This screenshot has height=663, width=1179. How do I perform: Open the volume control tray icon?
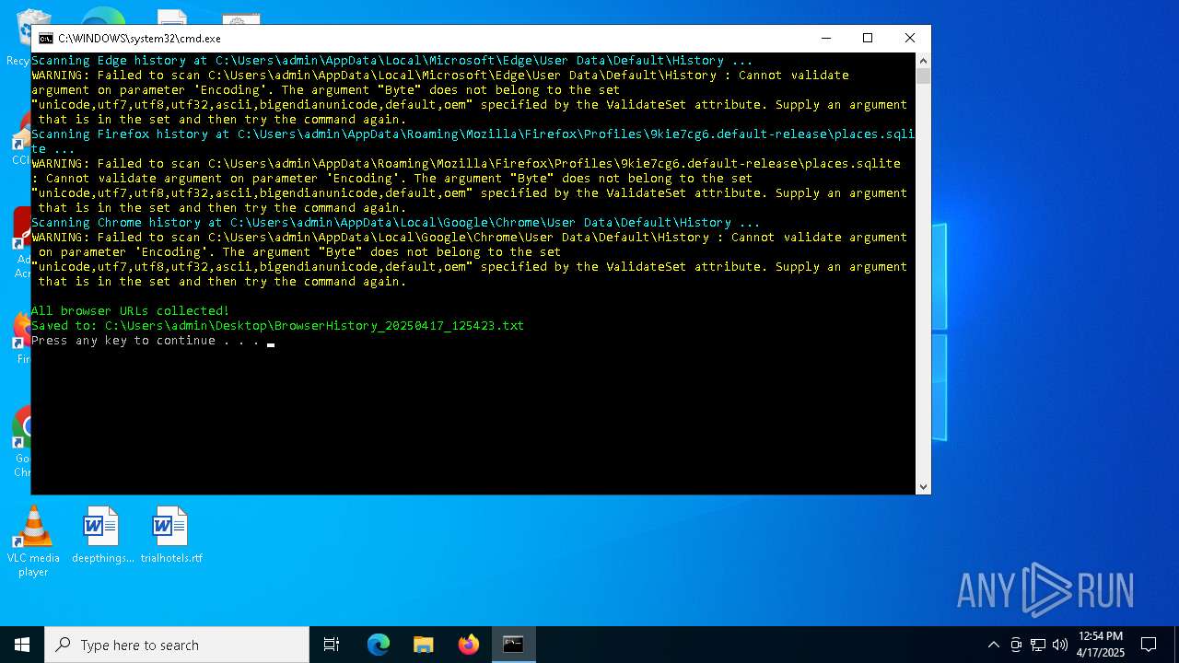[1060, 645]
